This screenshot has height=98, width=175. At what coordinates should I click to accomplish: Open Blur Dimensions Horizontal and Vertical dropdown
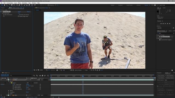[24, 15]
